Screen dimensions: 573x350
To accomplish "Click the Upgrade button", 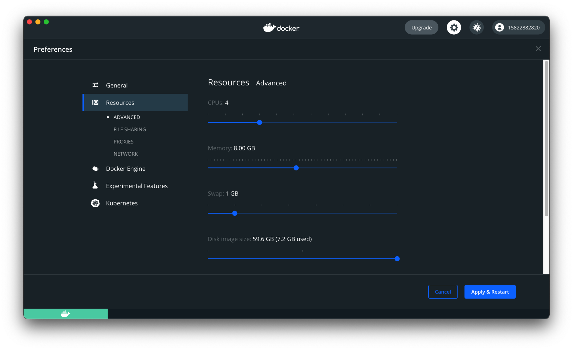I will tap(421, 27).
